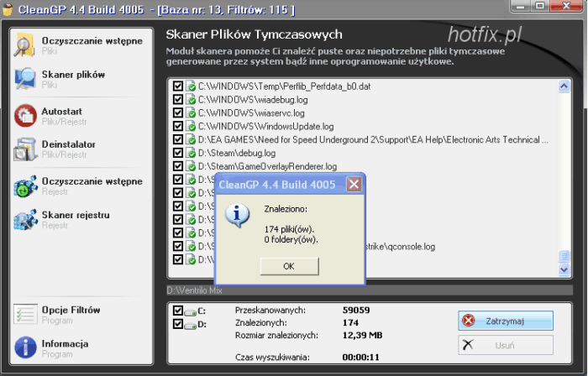
Task: Uncheck the WindowsUpdate.log checkbox
Action: point(177,127)
